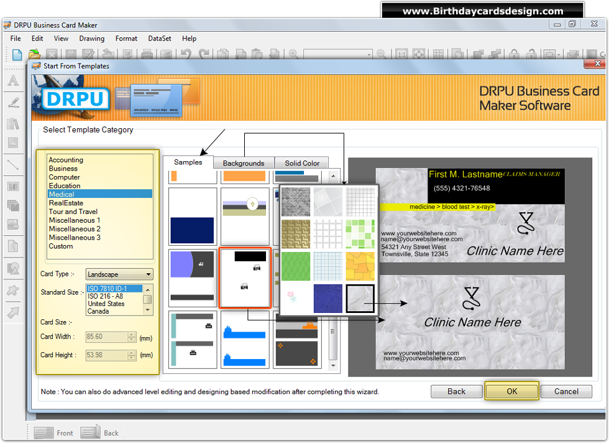Viewport: 609px width, 443px height.
Task: Switch to the Samples tab
Action: pos(188,162)
